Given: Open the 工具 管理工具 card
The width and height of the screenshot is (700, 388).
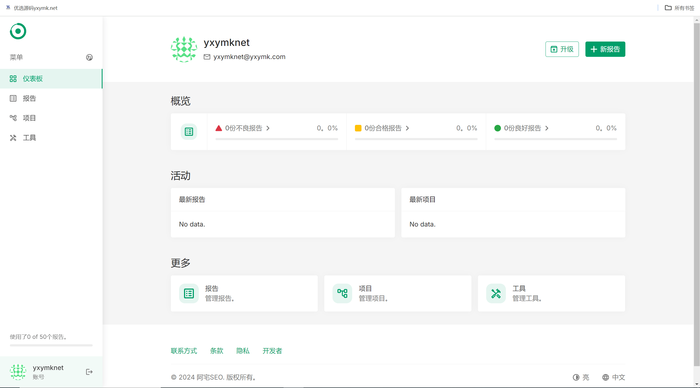Looking at the screenshot, I should click(552, 293).
